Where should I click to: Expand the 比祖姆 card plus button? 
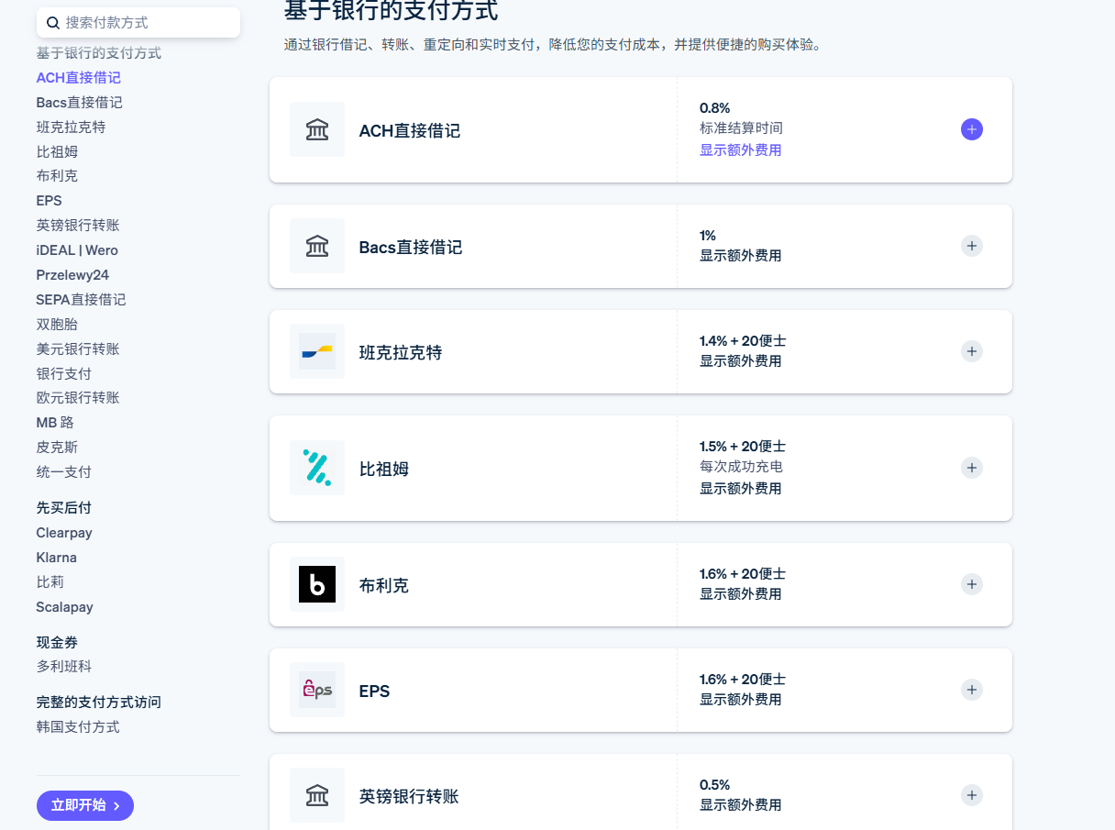(972, 468)
